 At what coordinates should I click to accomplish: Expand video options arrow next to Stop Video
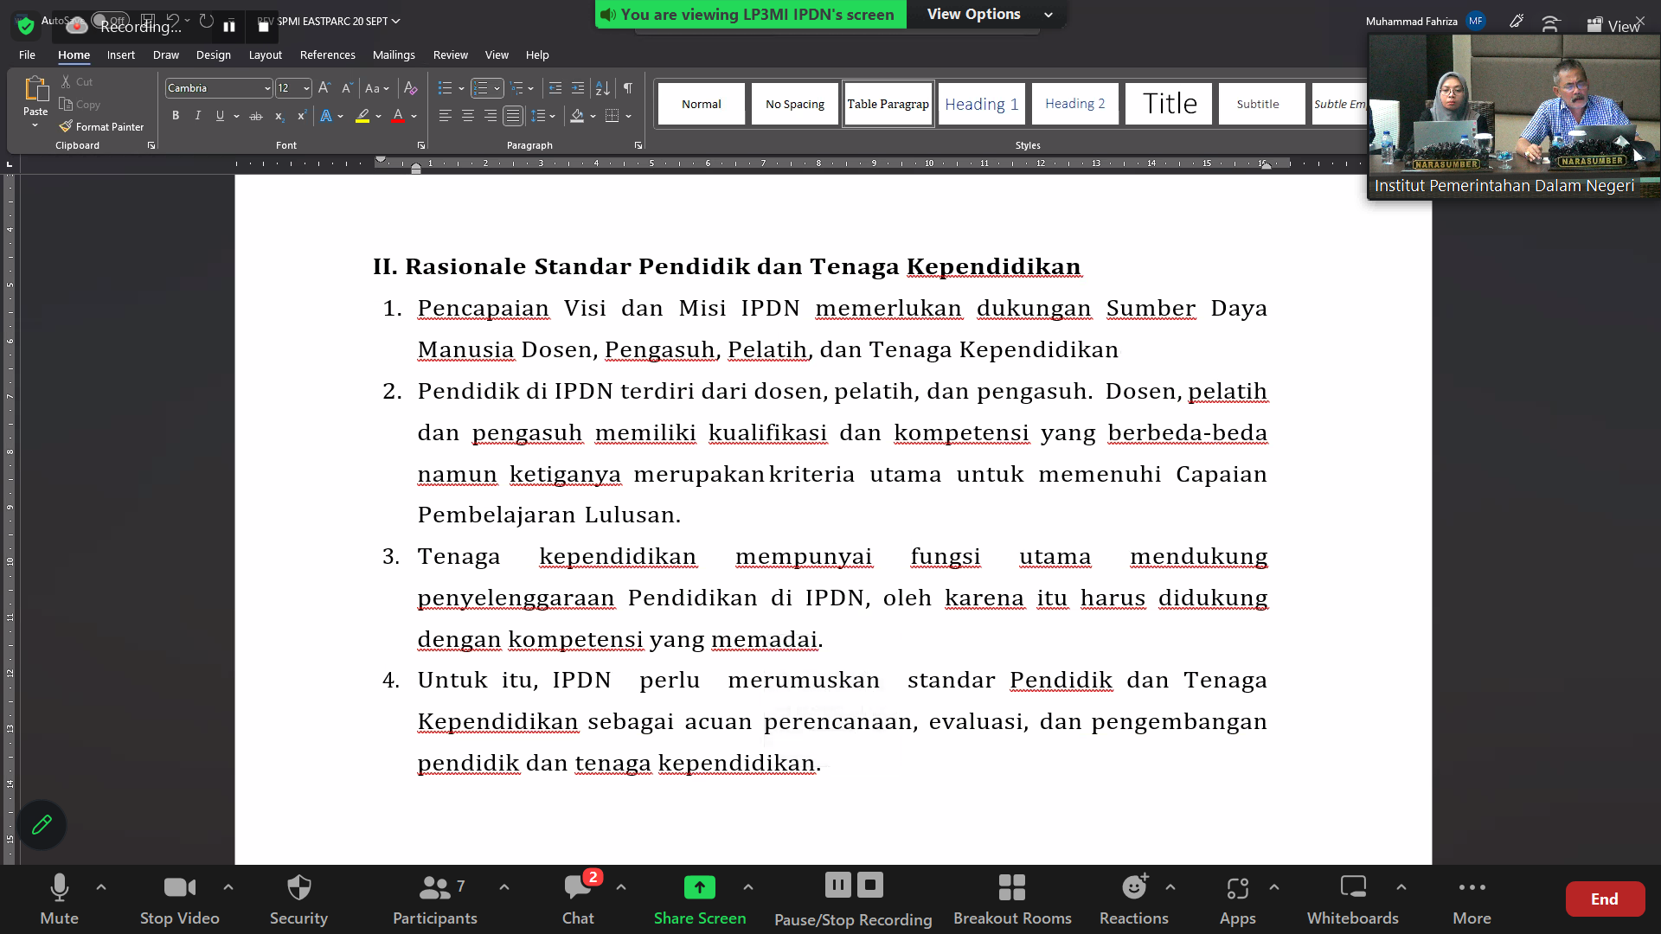pyautogui.click(x=228, y=887)
